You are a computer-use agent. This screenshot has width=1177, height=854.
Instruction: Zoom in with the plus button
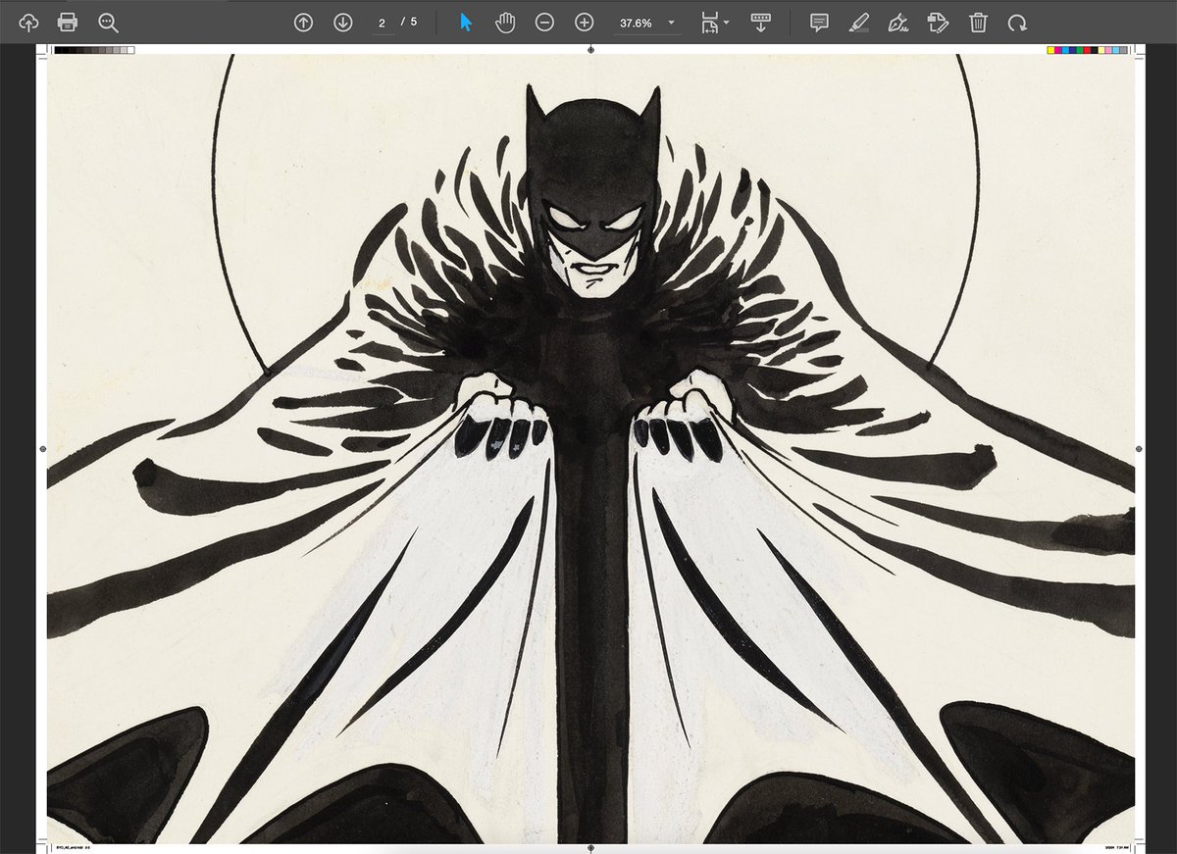[584, 22]
